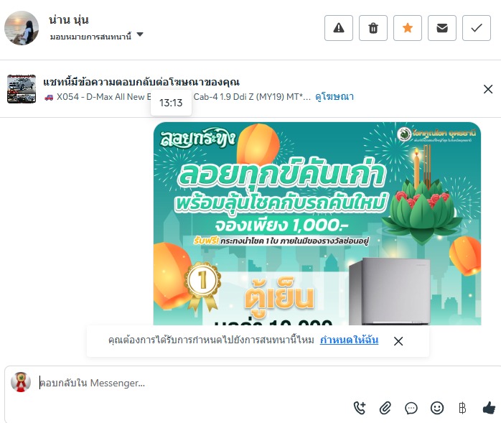Send a thumbs-up like
Screen dimensions: 501x423
point(489,408)
